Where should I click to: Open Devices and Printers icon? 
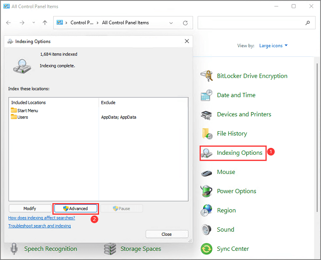207,114
